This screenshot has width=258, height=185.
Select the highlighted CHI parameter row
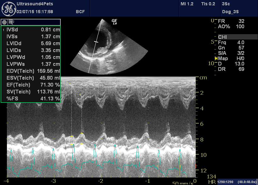click(238, 37)
